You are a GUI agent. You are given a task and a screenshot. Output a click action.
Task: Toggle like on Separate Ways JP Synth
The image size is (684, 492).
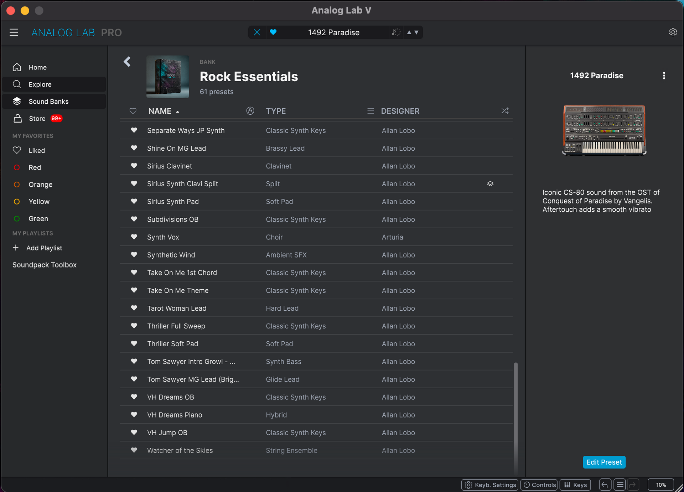[x=134, y=130]
